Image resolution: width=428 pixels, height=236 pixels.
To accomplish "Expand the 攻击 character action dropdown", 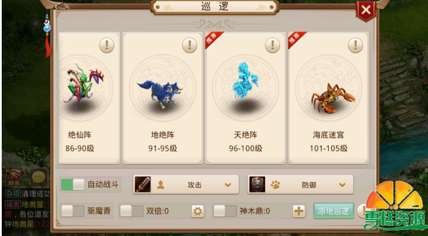I will pos(186,185).
